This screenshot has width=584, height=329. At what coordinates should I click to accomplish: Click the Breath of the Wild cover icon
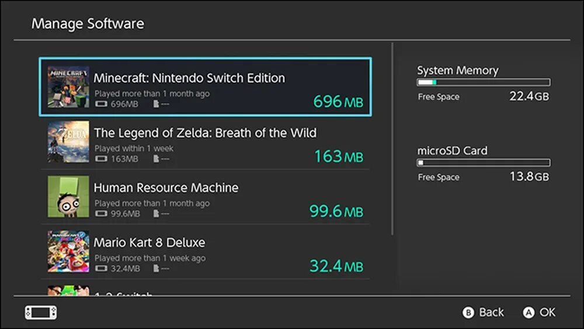coord(68,141)
